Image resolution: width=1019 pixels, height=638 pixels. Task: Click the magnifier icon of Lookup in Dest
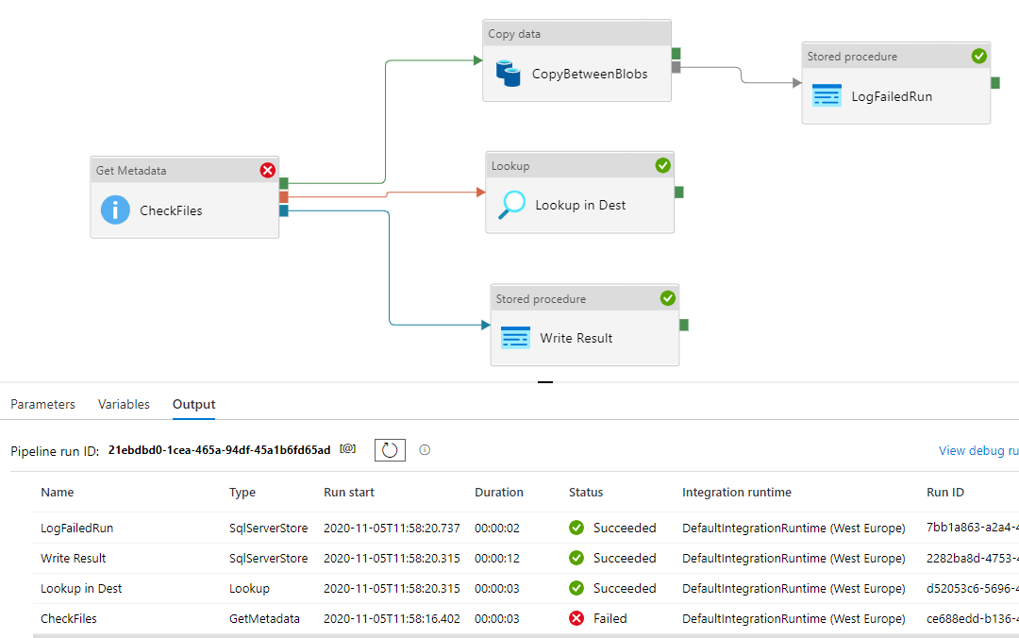(512, 205)
